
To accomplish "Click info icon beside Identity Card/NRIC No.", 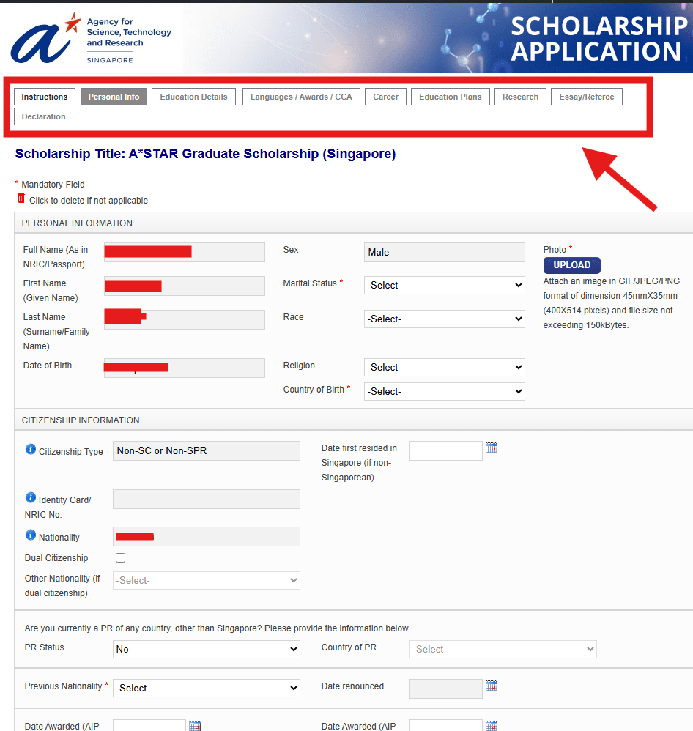I will click(x=30, y=497).
